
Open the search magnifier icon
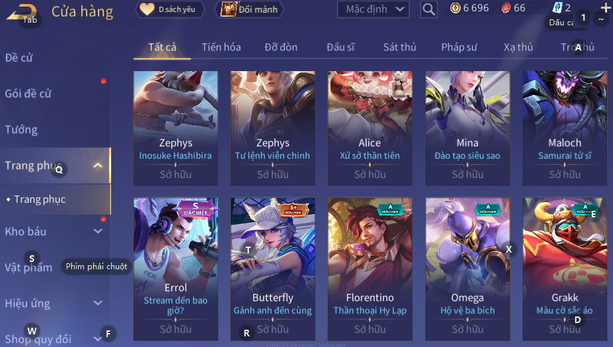click(429, 9)
